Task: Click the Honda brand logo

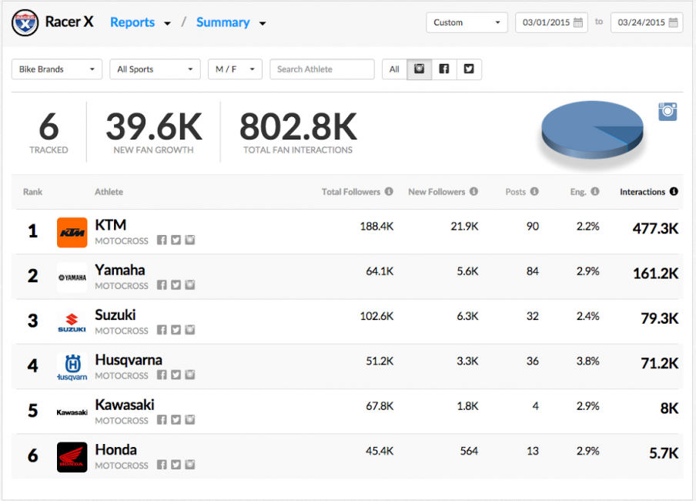Action: (x=72, y=457)
